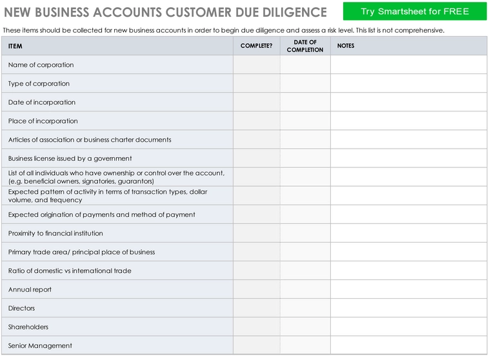Click the 'Senior Management' item cell
Screen dimensions: 489x356
pos(117,346)
